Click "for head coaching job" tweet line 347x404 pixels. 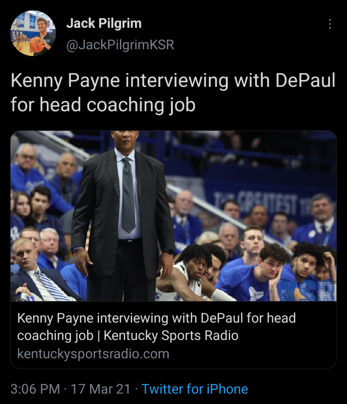point(103,105)
